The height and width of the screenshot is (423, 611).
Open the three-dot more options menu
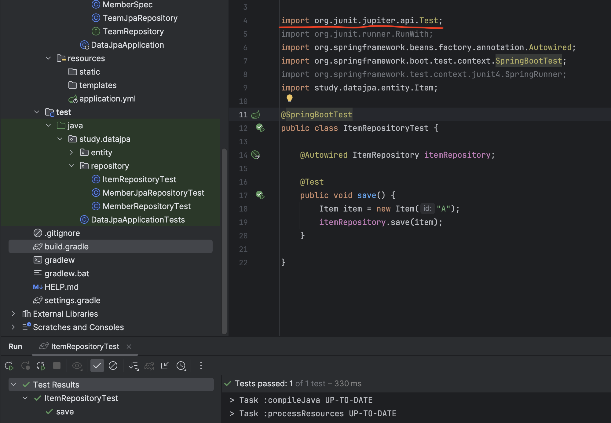click(201, 366)
